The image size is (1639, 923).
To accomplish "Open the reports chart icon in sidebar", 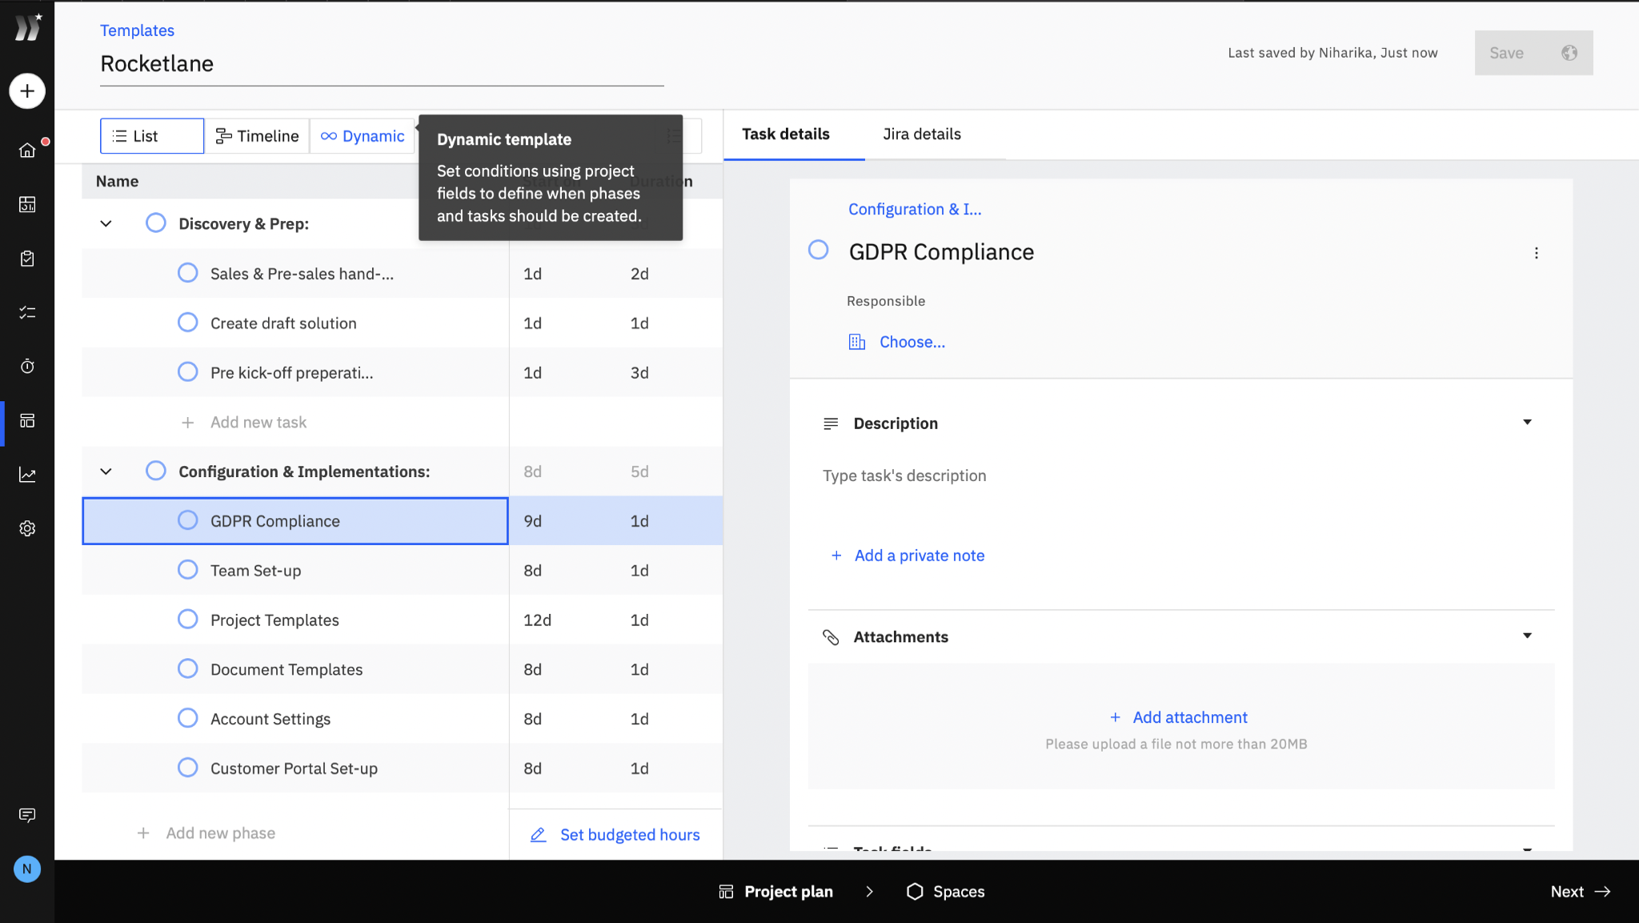I will click(x=27, y=475).
